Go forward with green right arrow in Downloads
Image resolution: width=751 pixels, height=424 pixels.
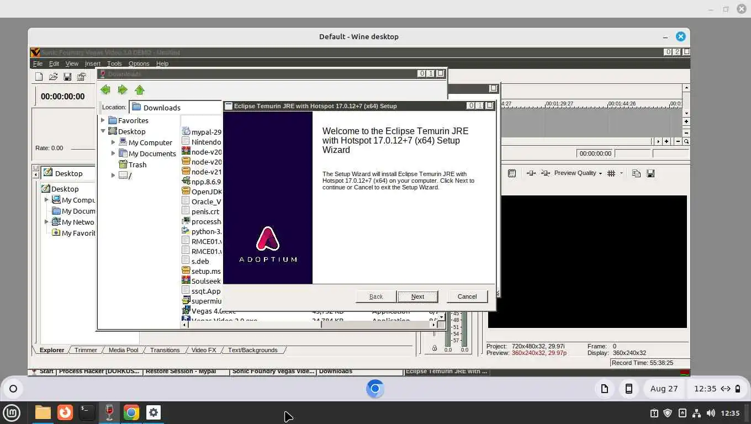(x=123, y=89)
